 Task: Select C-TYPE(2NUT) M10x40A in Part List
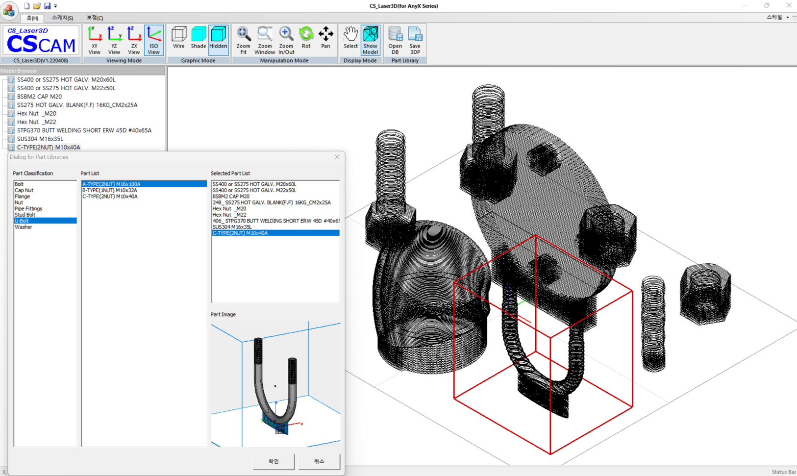click(x=144, y=197)
